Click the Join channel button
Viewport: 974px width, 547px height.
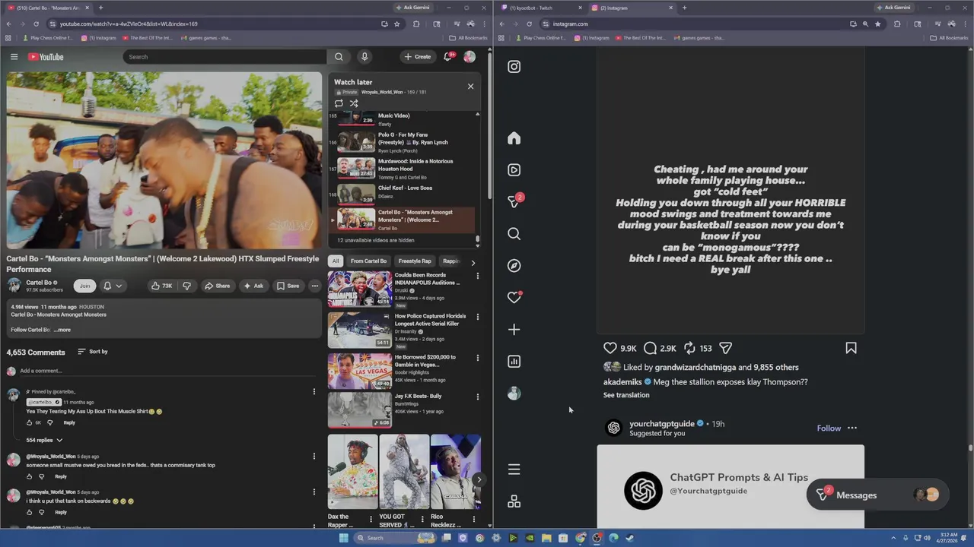click(x=84, y=286)
